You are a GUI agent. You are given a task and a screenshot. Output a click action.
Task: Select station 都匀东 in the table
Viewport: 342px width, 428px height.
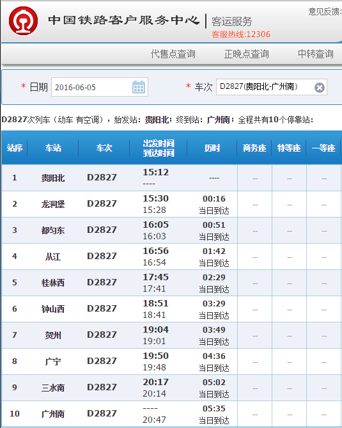[x=53, y=230]
